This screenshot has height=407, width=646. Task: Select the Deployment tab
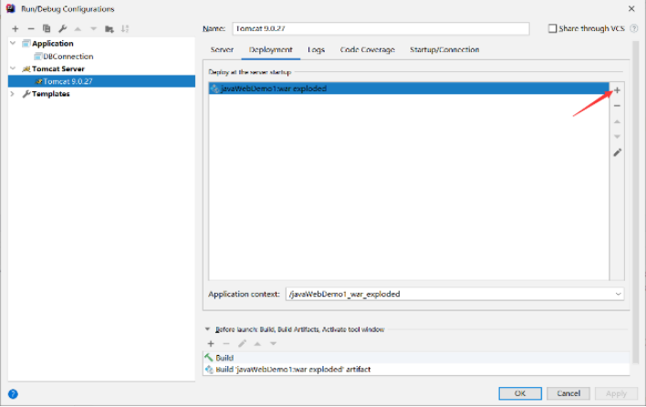(271, 50)
